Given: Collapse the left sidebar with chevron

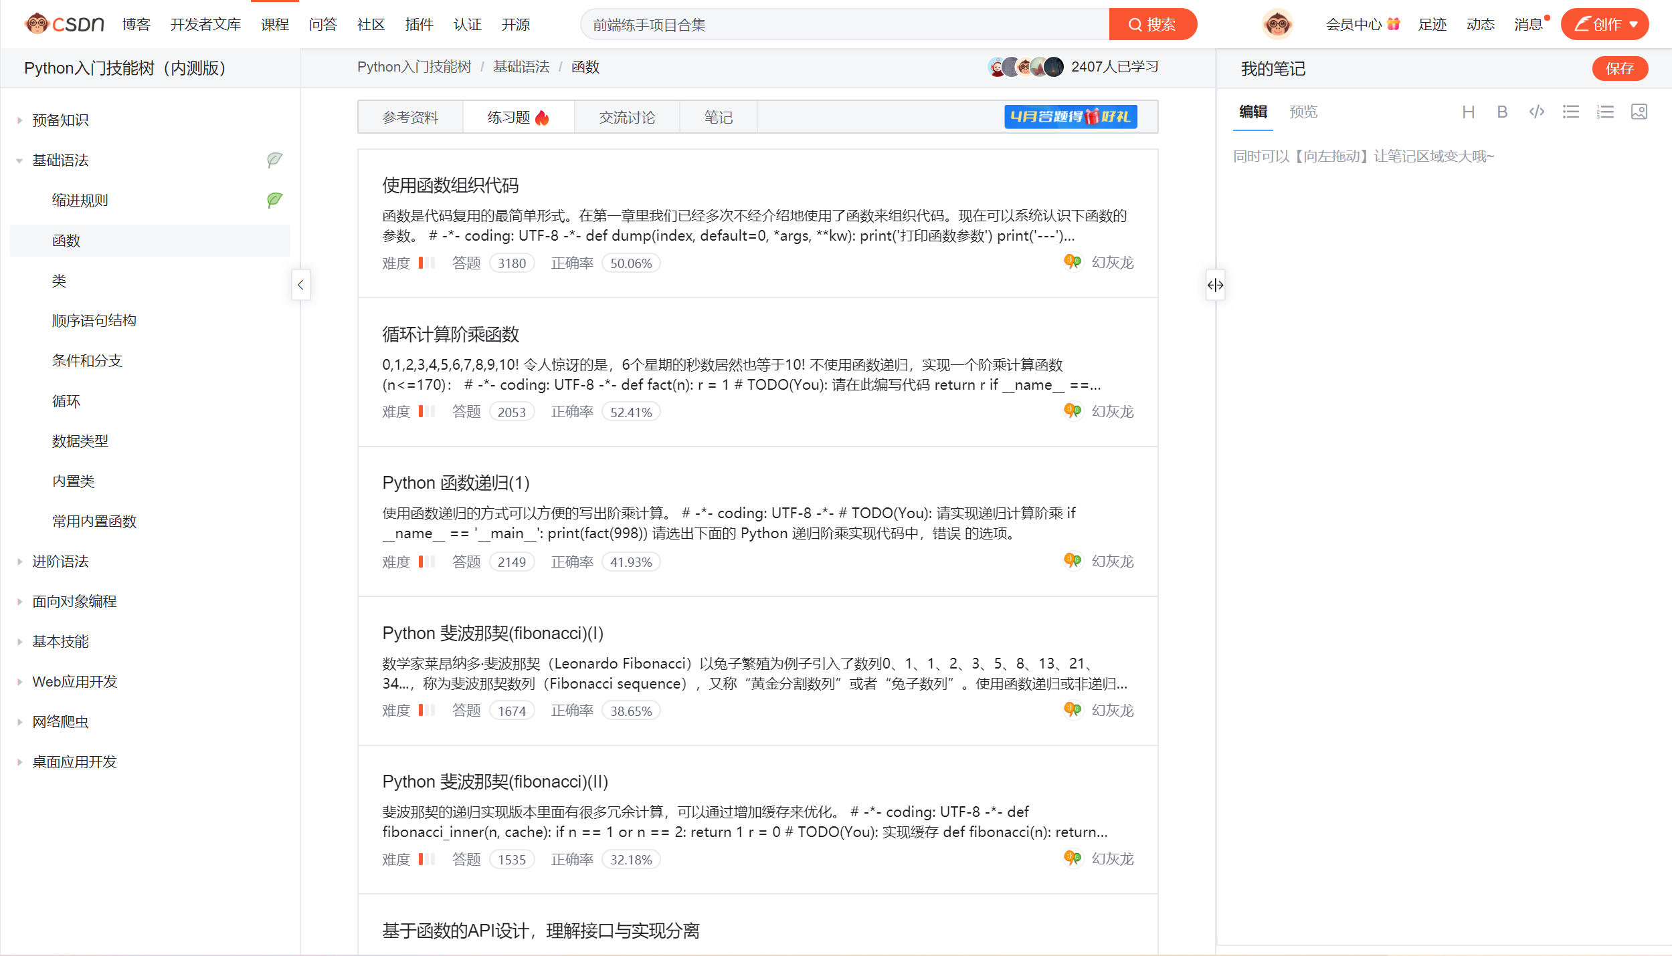Looking at the screenshot, I should tap(300, 285).
